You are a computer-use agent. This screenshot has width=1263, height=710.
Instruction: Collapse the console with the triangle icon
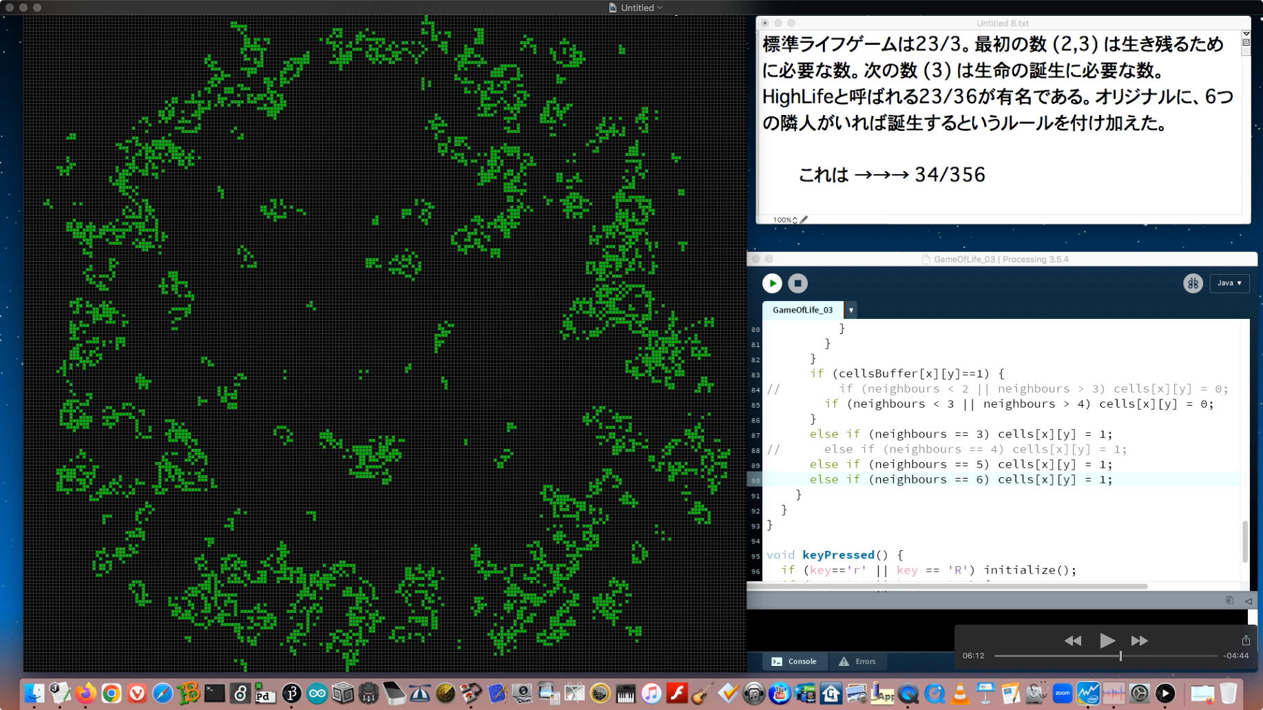(1248, 601)
